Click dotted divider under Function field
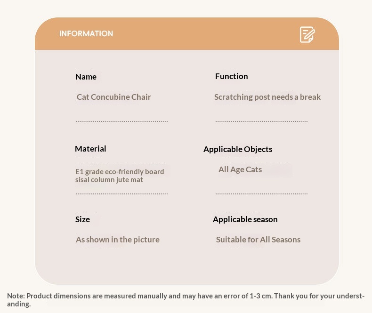 pos(261,121)
